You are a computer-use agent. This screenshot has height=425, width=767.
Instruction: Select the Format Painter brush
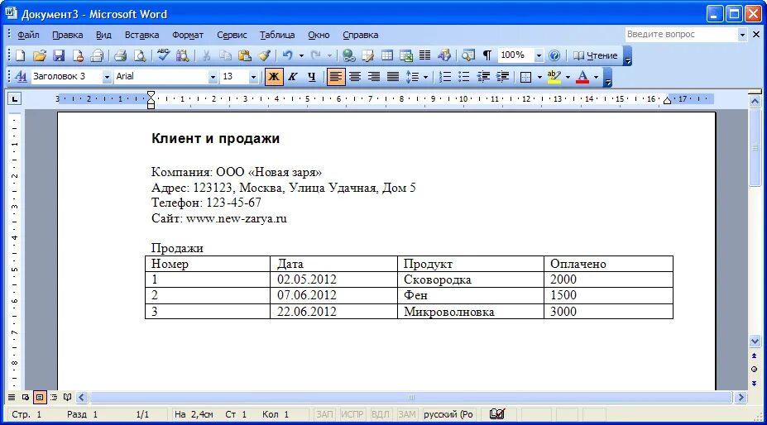[264, 55]
